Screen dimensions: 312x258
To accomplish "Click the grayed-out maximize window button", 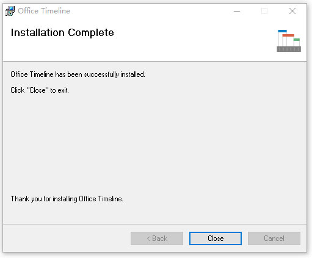I will point(264,11).
